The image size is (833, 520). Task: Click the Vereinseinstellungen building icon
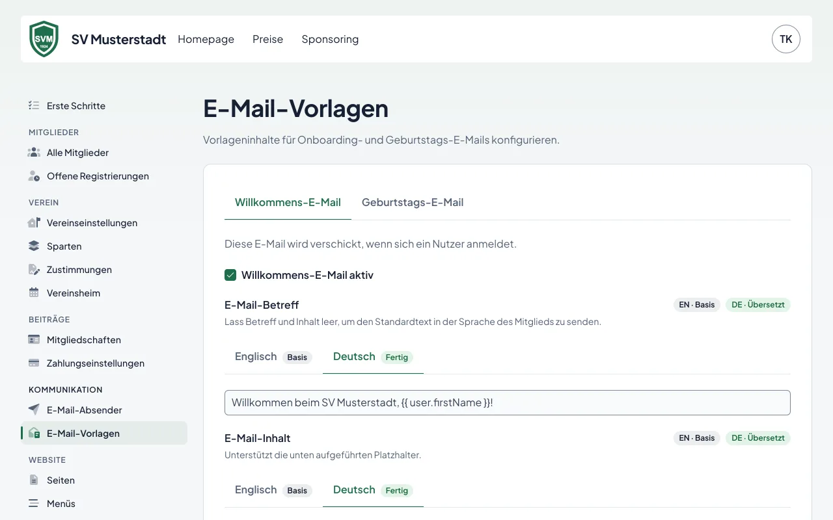point(34,222)
